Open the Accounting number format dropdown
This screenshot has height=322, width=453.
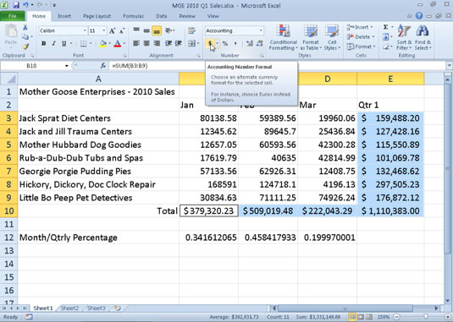261,30
